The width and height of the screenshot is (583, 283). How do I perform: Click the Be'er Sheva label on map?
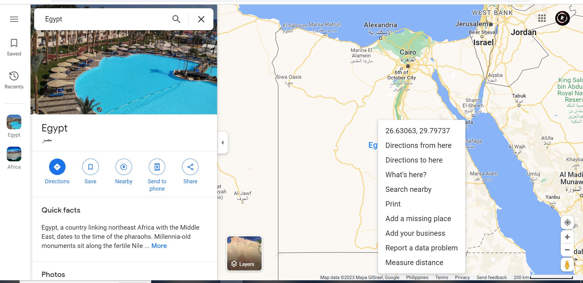tap(482, 32)
